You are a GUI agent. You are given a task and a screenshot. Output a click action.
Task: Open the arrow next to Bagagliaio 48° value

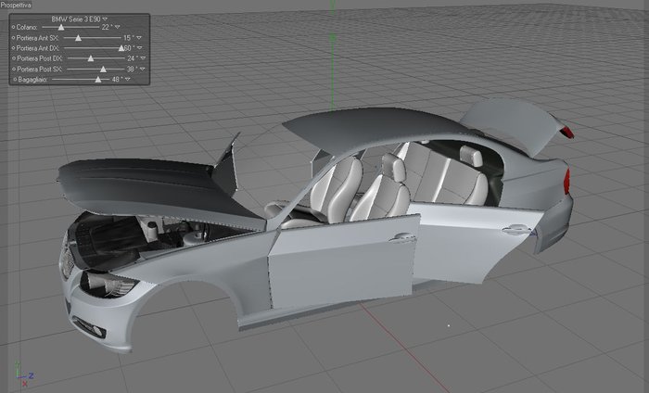pyautogui.click(x=128, y=79)
